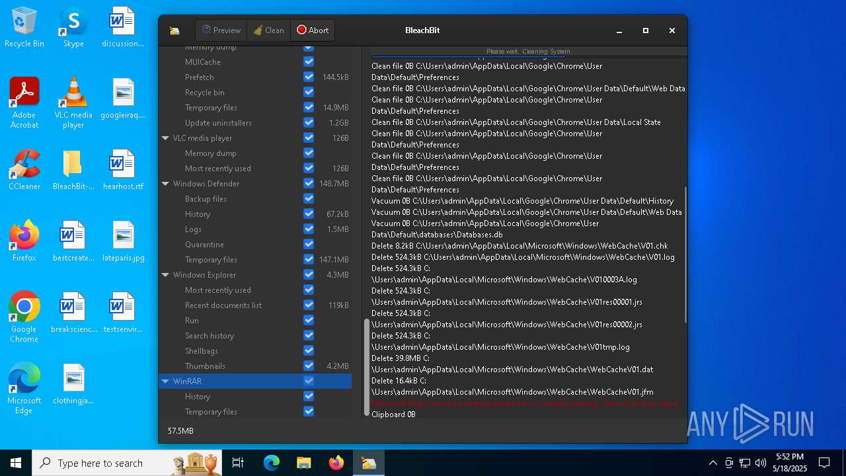Screen dimensions: 846x476
Task: Open the discussion document icon
Action: (123, 28)
